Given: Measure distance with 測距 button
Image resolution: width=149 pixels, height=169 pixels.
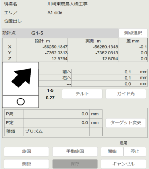Looking at the screenshot, I should click(26, 164).
